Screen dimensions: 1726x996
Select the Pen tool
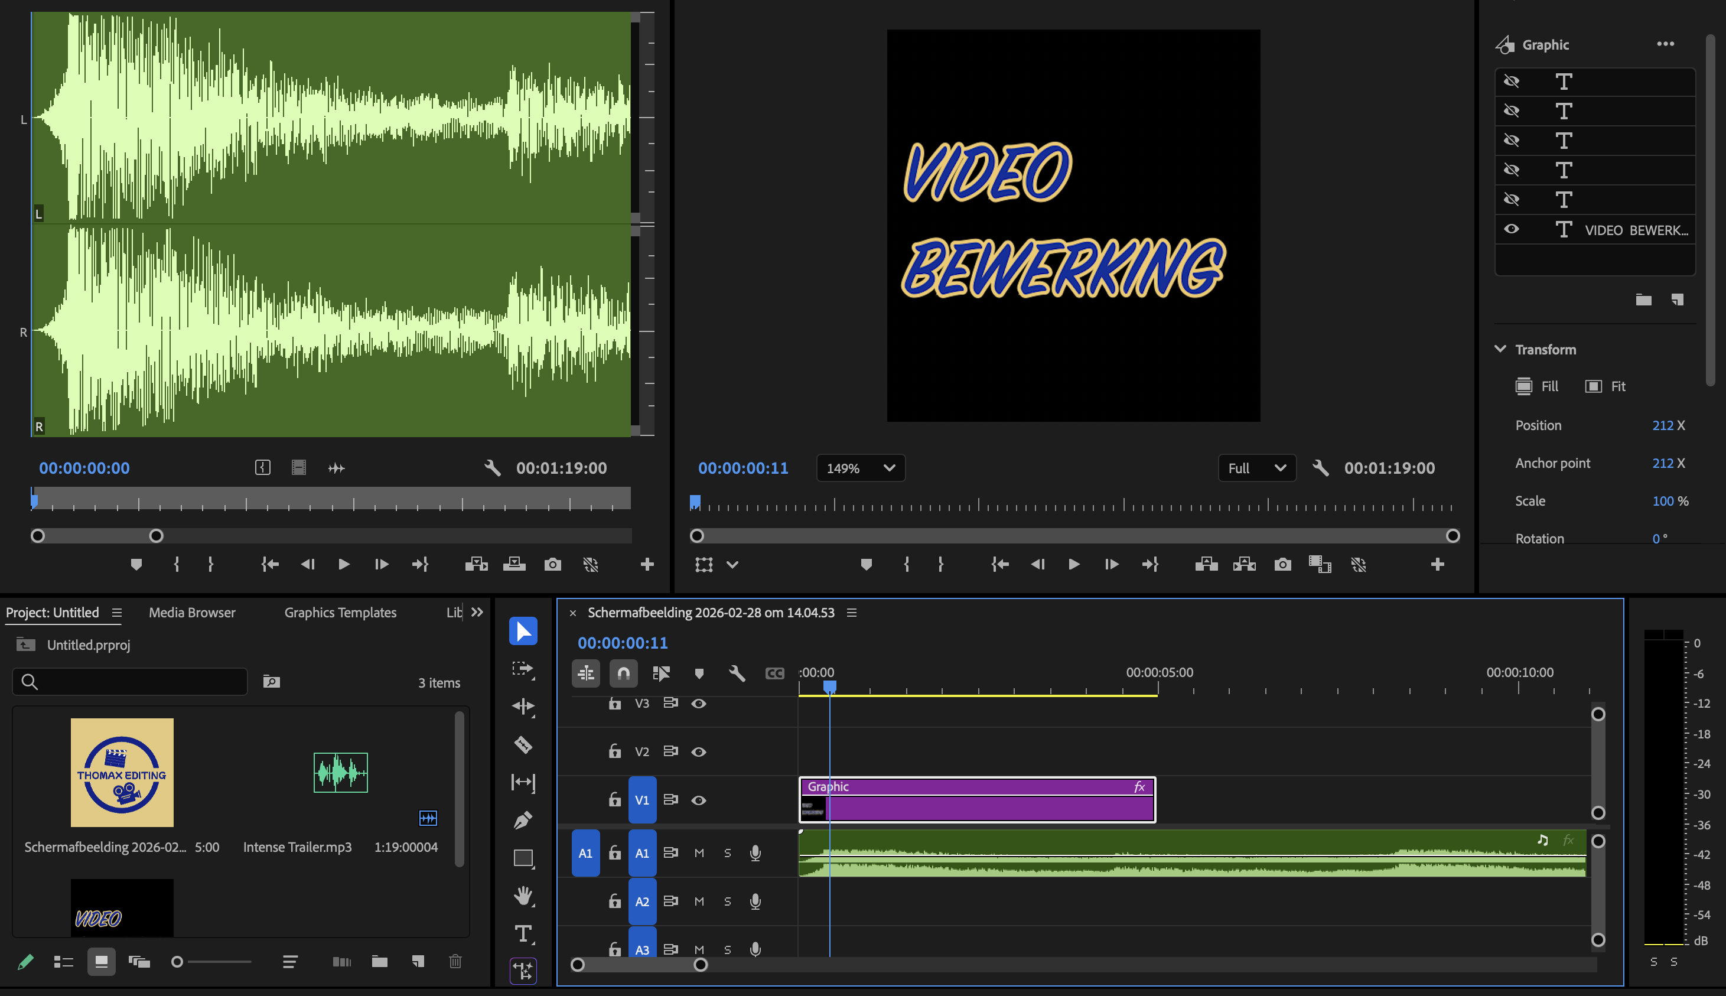pyautogui.click(x=523, y=820)
